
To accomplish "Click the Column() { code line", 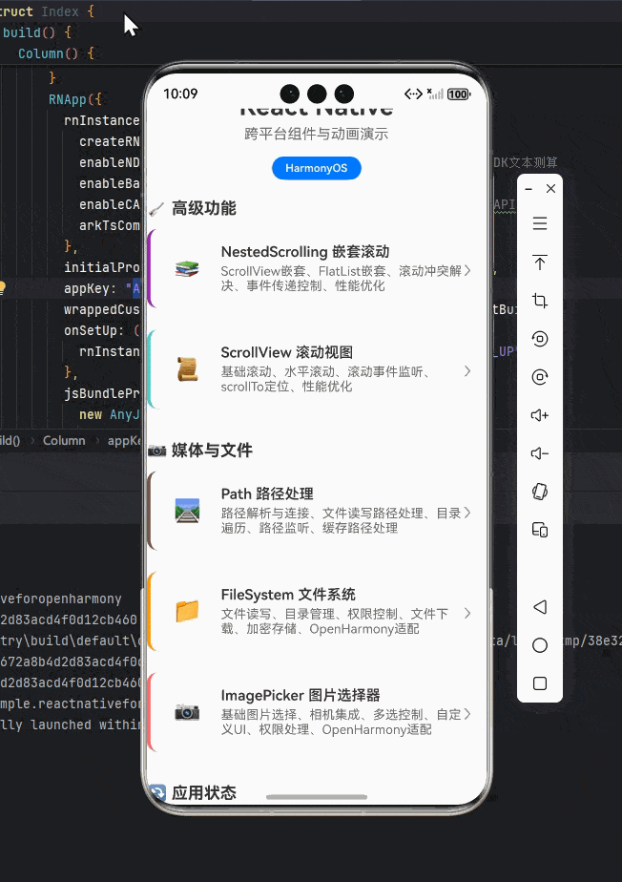I will tap(56, 53).
